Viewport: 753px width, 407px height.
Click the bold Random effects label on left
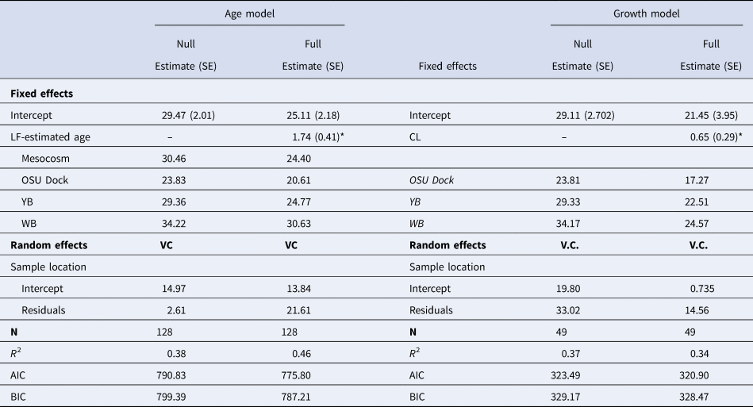48,245
